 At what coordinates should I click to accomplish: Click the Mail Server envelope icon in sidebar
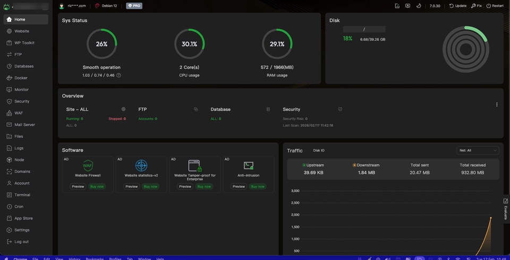coord(9,125)
